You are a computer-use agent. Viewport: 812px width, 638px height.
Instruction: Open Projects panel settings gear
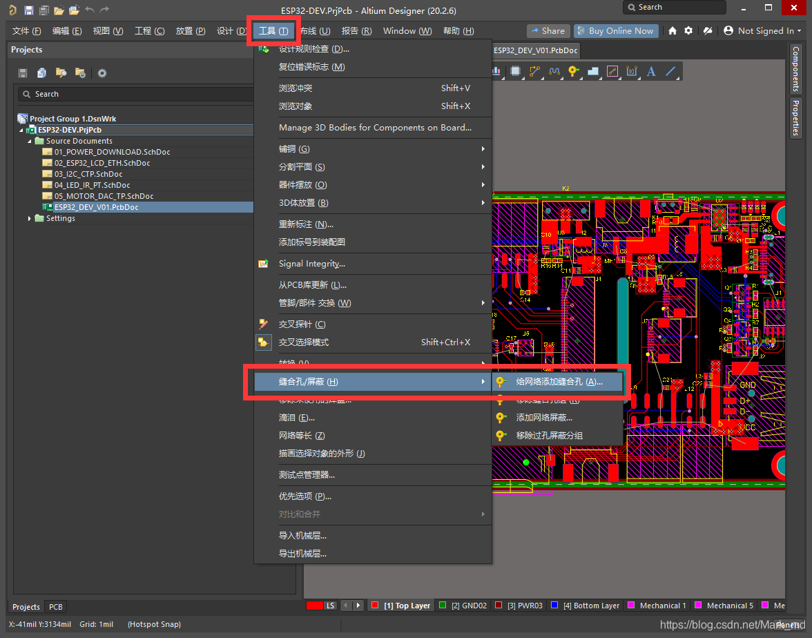point(102,73)
